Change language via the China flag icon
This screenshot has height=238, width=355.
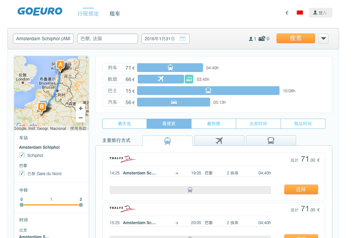pos(300,13)
